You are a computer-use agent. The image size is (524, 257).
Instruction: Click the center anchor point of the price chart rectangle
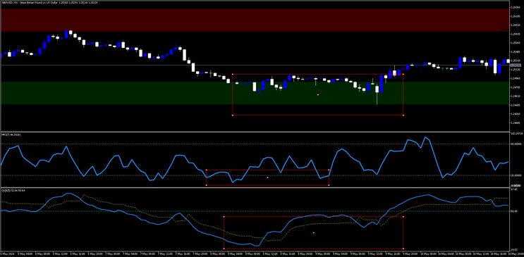(x=318, y=95)
